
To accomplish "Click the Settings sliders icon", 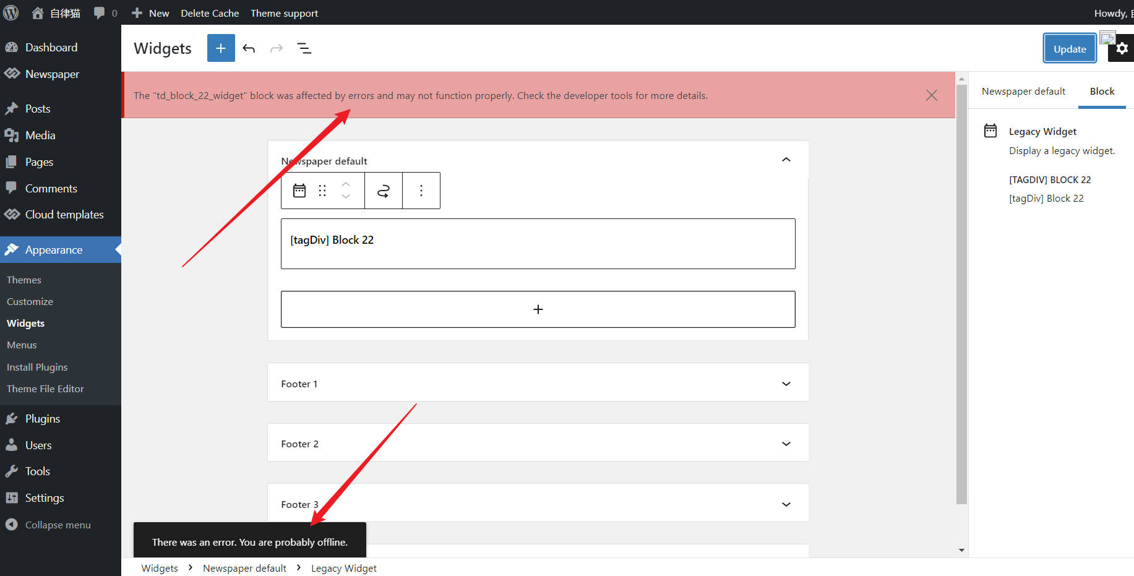I will pos(12,498).
